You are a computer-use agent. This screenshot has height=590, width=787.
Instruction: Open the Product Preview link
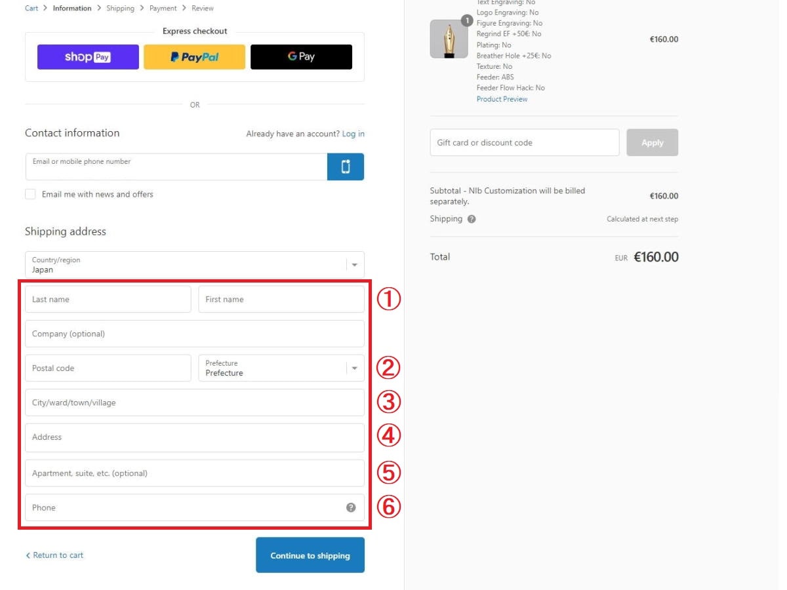tap(502, 99)
